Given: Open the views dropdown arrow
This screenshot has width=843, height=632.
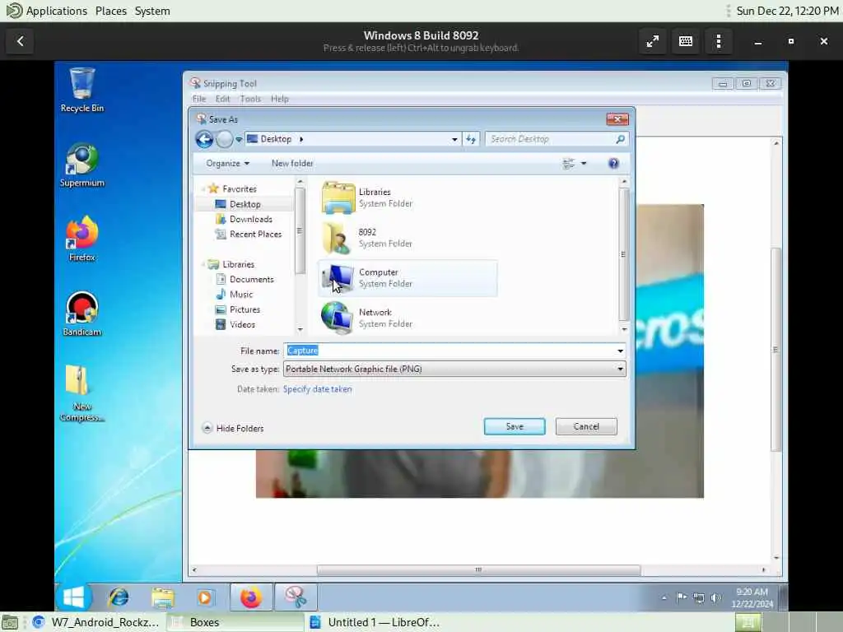Looking at the screenshot, I should pos(584,164).
